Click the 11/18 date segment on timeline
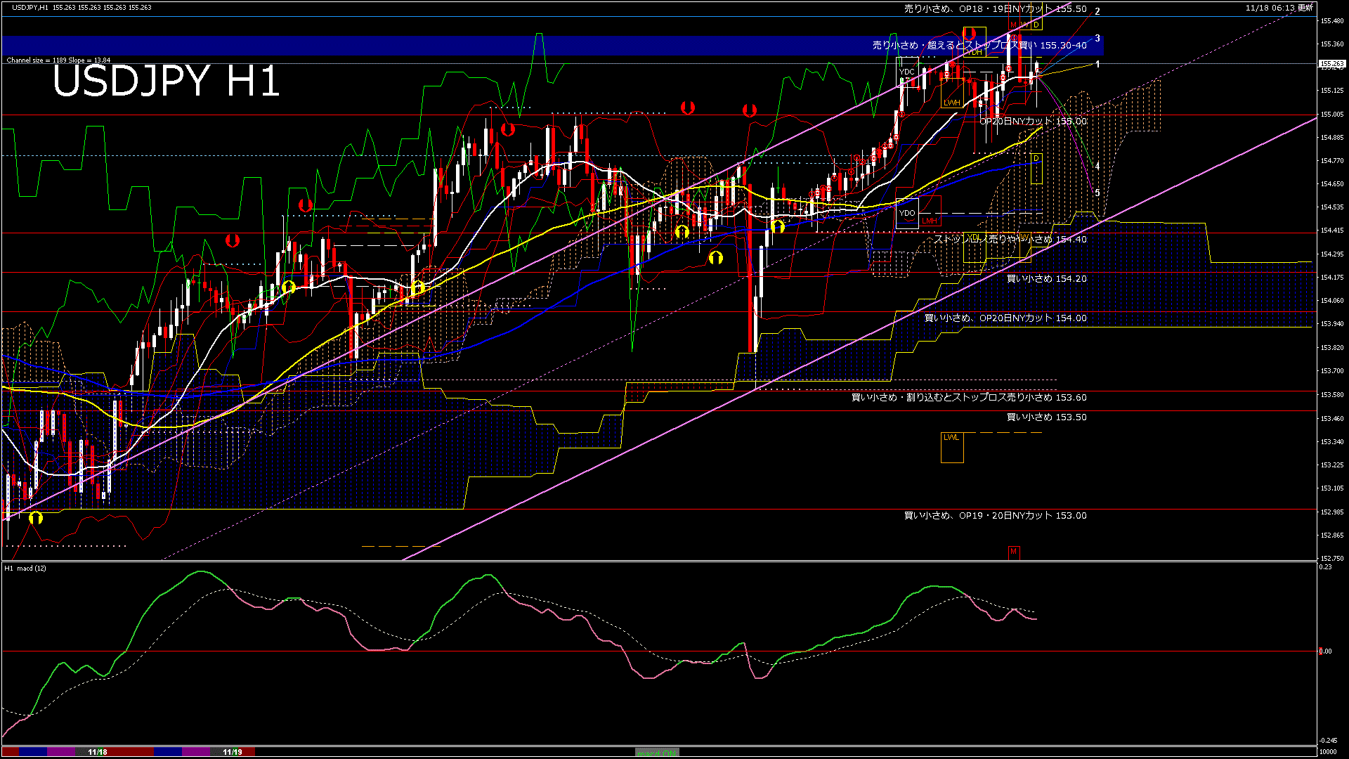 [98, 752]
